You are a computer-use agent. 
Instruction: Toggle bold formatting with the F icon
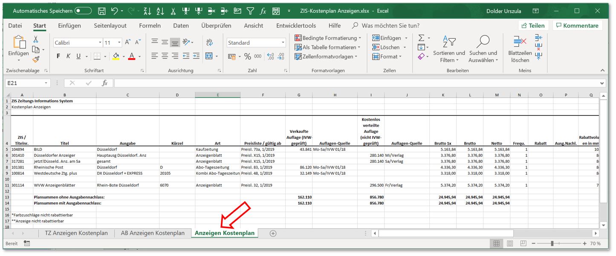(x=58, y=56)
